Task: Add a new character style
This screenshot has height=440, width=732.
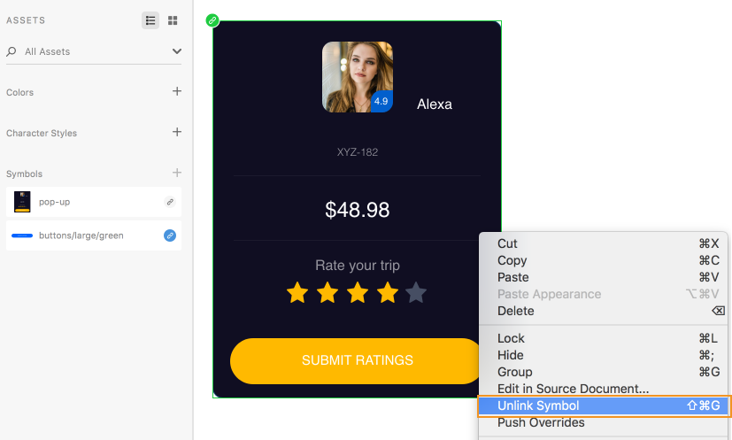Action: (x=177, y=132)
